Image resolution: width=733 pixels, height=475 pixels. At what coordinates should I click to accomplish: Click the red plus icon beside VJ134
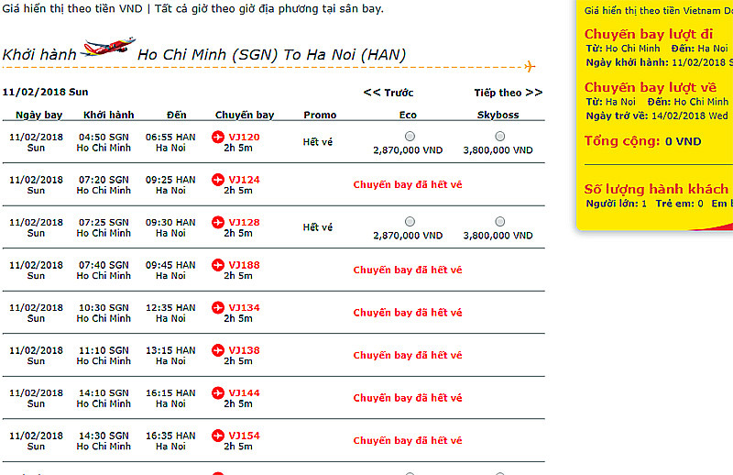pos(218,307)
